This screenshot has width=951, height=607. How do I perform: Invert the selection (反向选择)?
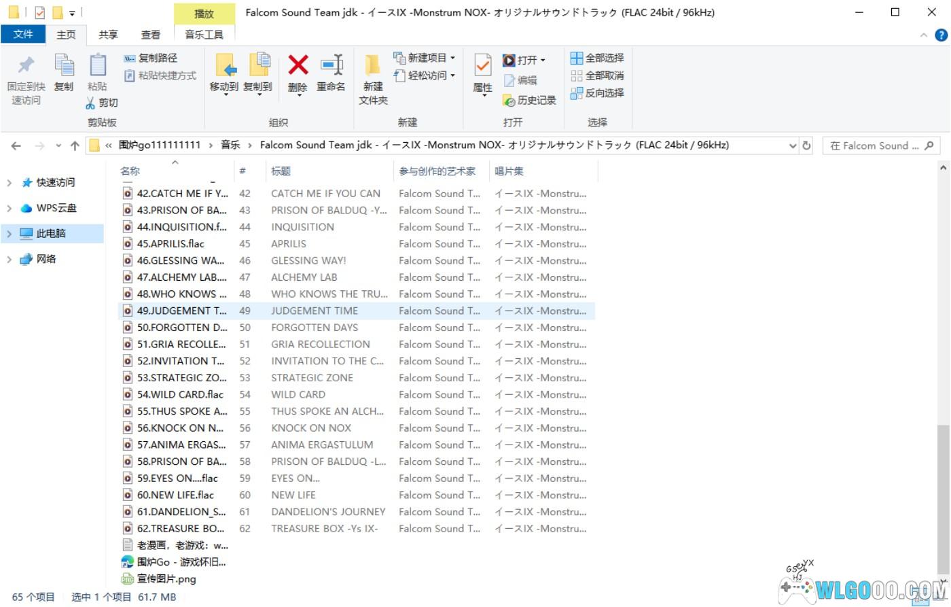(x=597, y=93)
